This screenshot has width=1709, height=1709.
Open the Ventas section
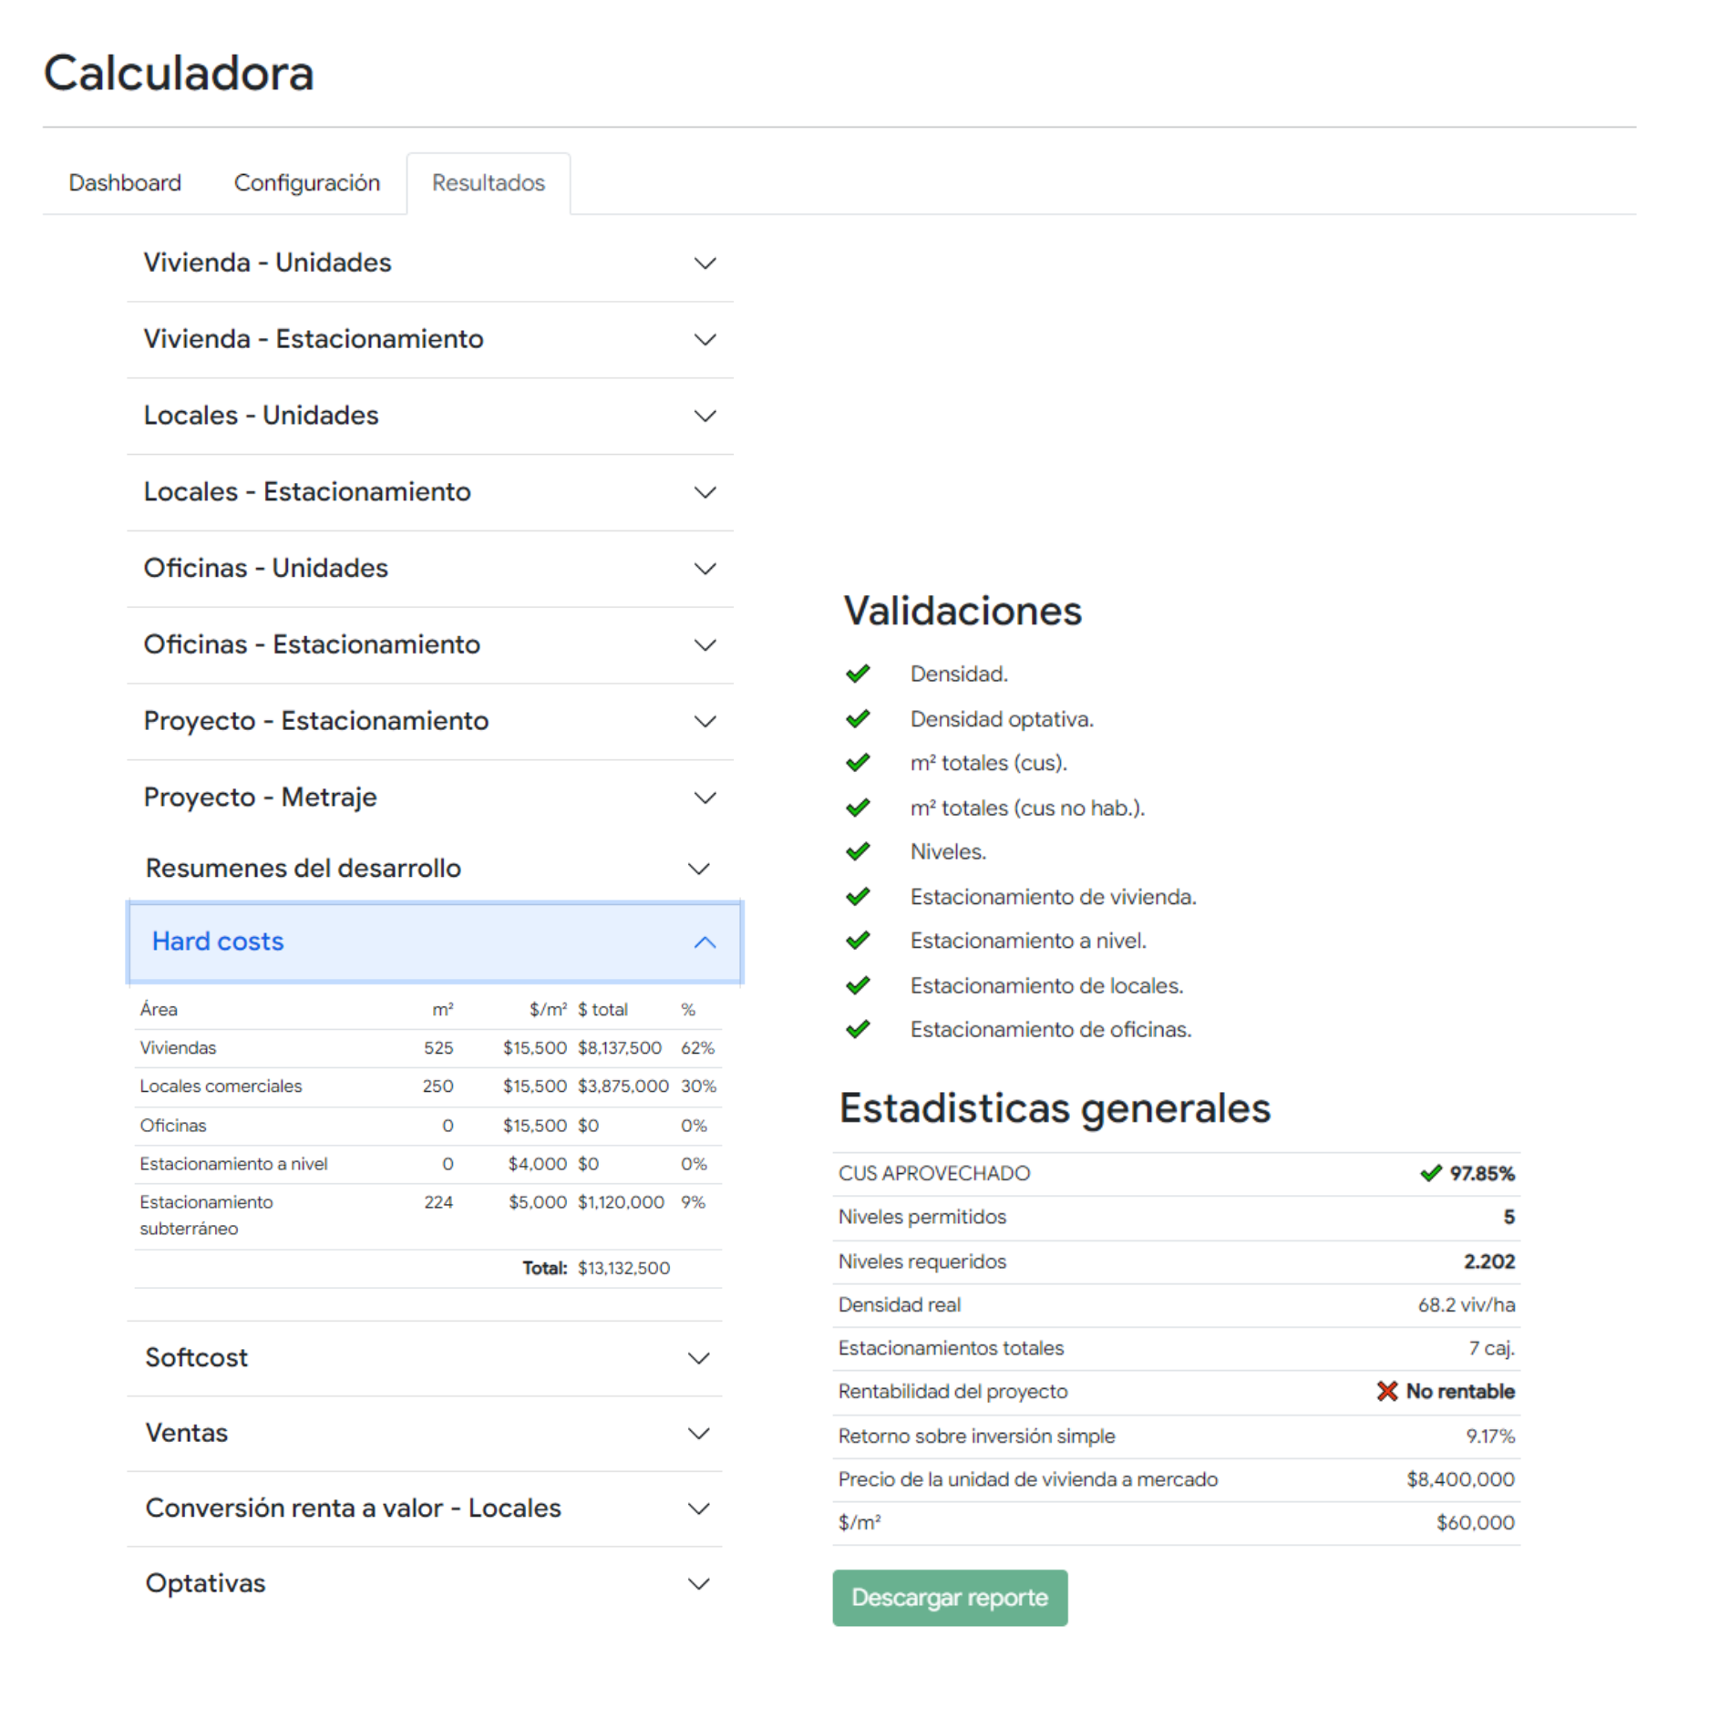[427, 1433]
